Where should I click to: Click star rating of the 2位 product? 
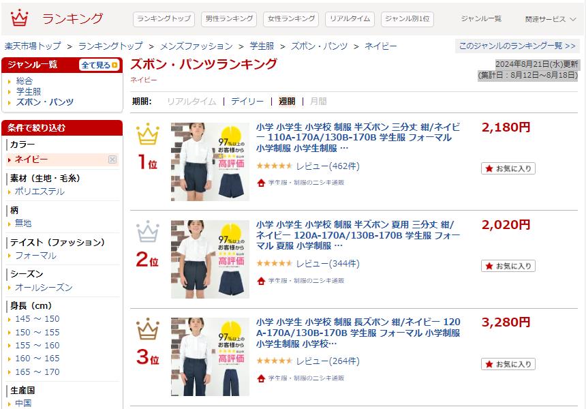[275, 264]
